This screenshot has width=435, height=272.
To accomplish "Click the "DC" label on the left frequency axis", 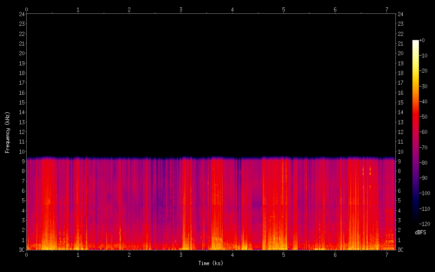I will [x=21, y=250].
